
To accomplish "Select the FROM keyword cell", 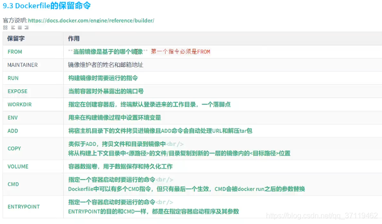I will [x=33, y=52].
